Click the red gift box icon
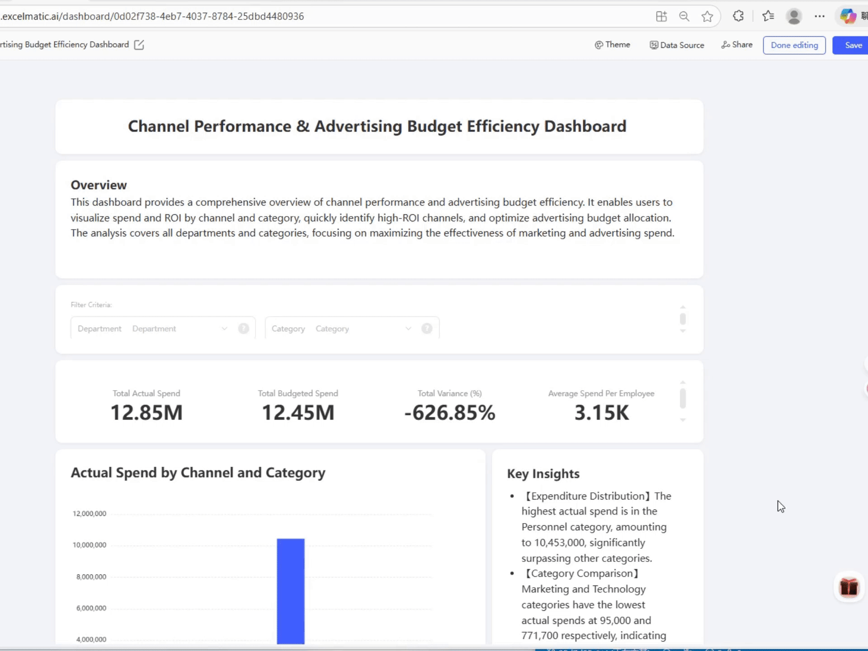 (849, 587)
